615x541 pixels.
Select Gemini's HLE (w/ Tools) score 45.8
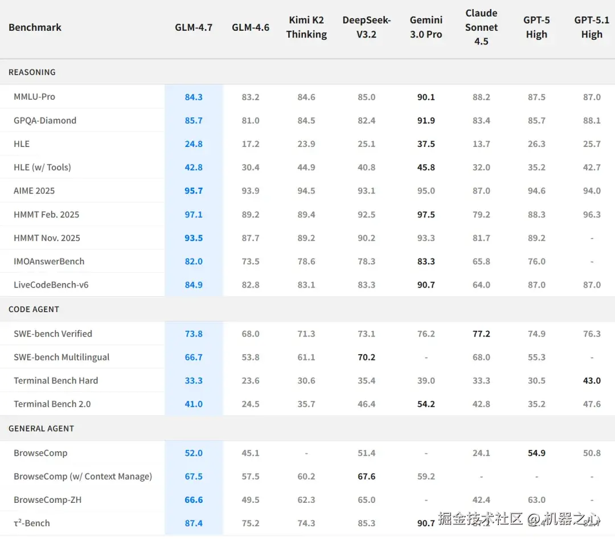click(426, 167)
